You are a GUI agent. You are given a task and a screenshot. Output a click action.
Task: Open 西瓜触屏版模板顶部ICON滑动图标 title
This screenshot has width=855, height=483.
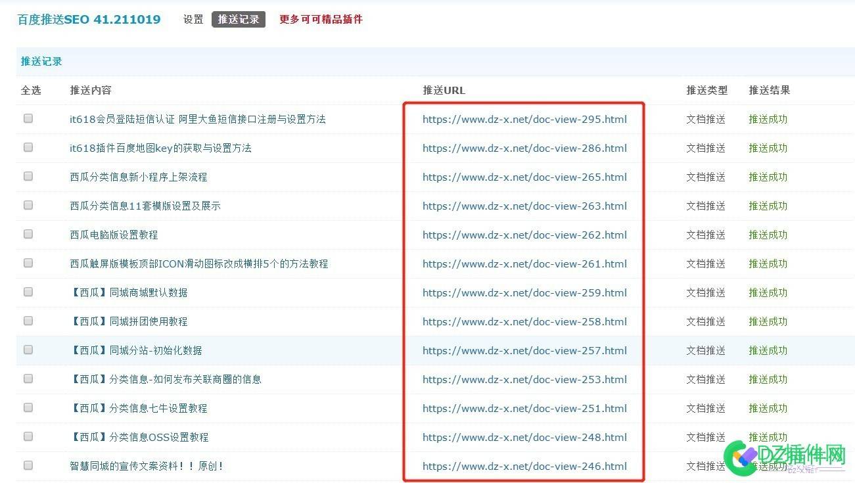pos(199,264)
